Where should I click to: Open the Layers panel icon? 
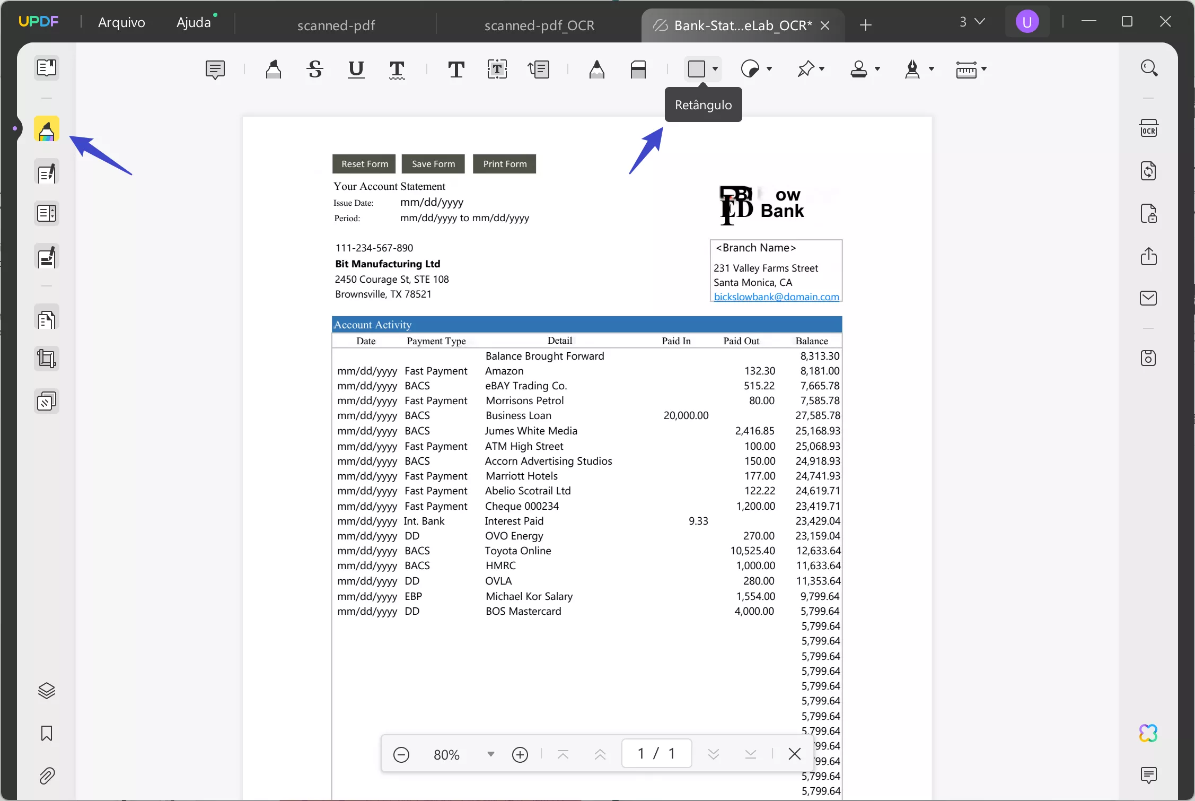pos(47,691)
